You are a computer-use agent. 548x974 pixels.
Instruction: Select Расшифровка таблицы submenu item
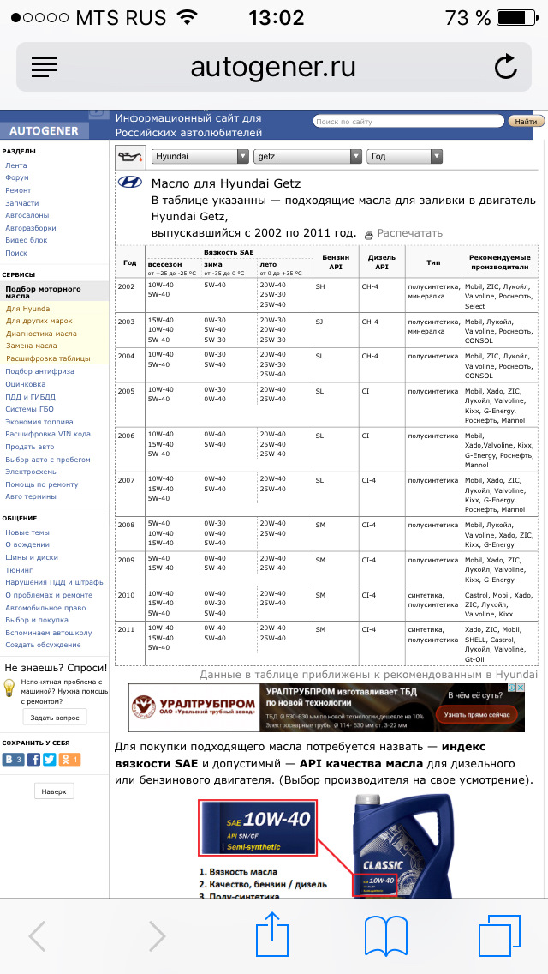pos(48,358)
